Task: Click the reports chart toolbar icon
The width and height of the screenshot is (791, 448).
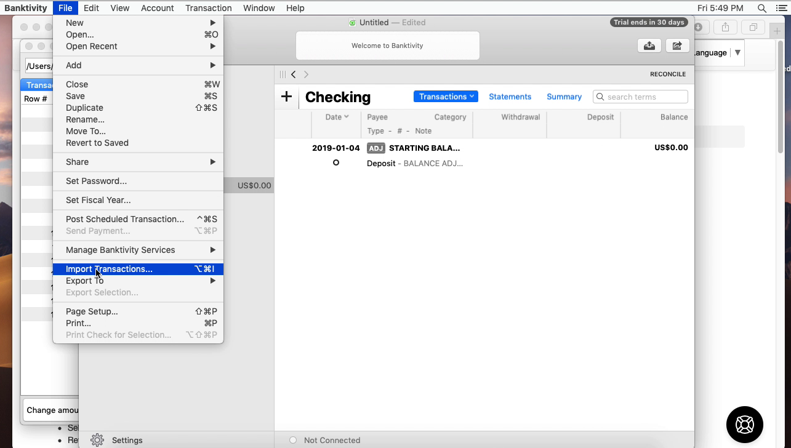Action: click(x=677, y=46)
